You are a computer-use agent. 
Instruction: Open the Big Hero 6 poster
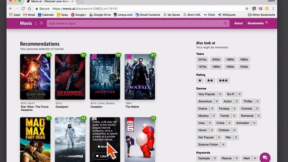click(x=140, y=139)
